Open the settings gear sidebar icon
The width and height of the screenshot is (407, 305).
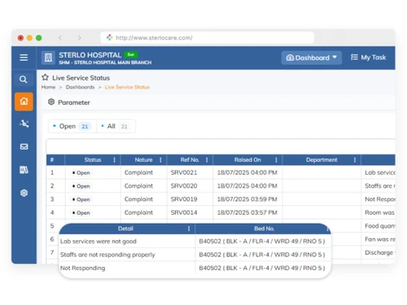click(24, 193)
